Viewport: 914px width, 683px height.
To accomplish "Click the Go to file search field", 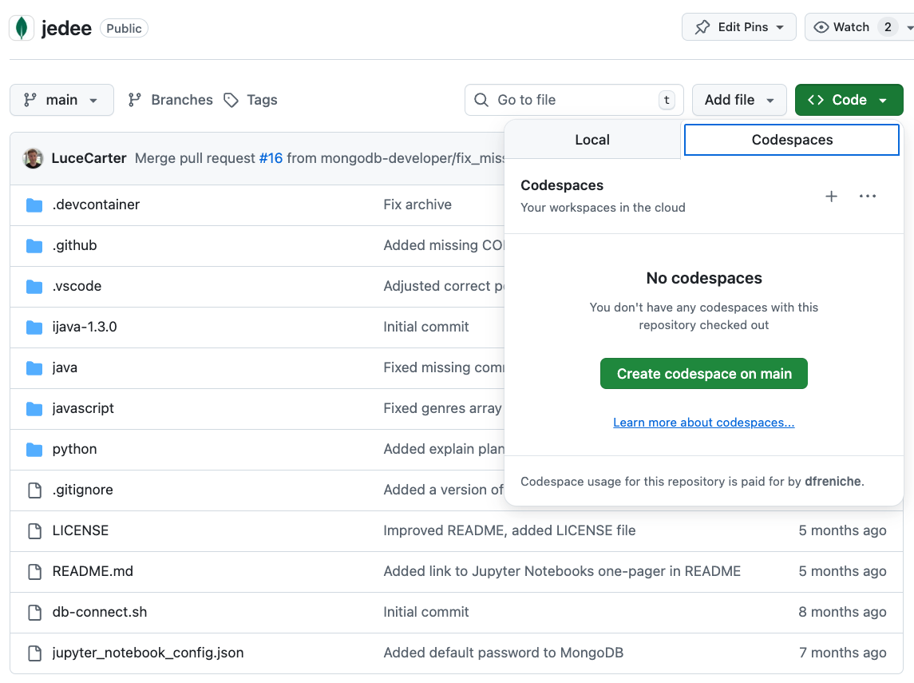I will (573, 100).
